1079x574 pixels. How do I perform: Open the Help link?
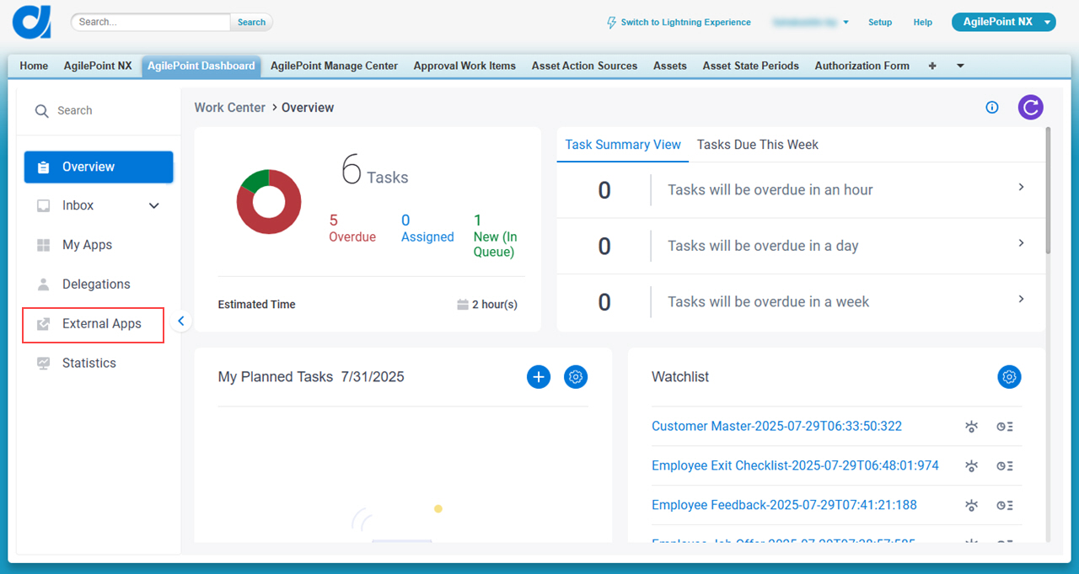pos(923,23)
